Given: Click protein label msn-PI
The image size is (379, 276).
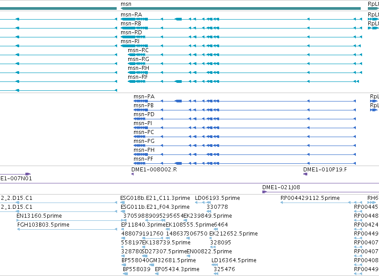Looking at the screenshot, I should tap(143, 124).
